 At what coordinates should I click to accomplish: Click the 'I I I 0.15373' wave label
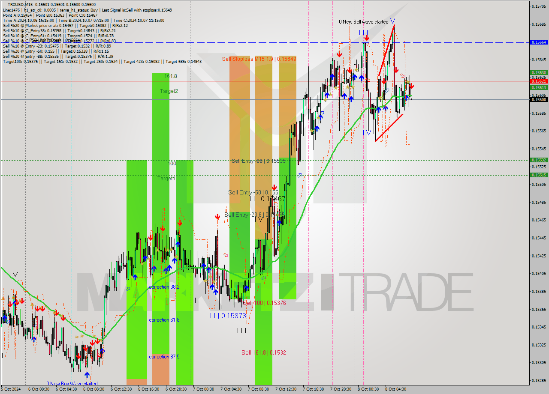(x=228, y=316)
